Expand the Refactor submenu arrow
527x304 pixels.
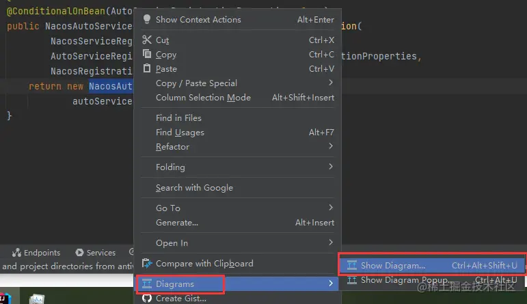coord(331,146)
